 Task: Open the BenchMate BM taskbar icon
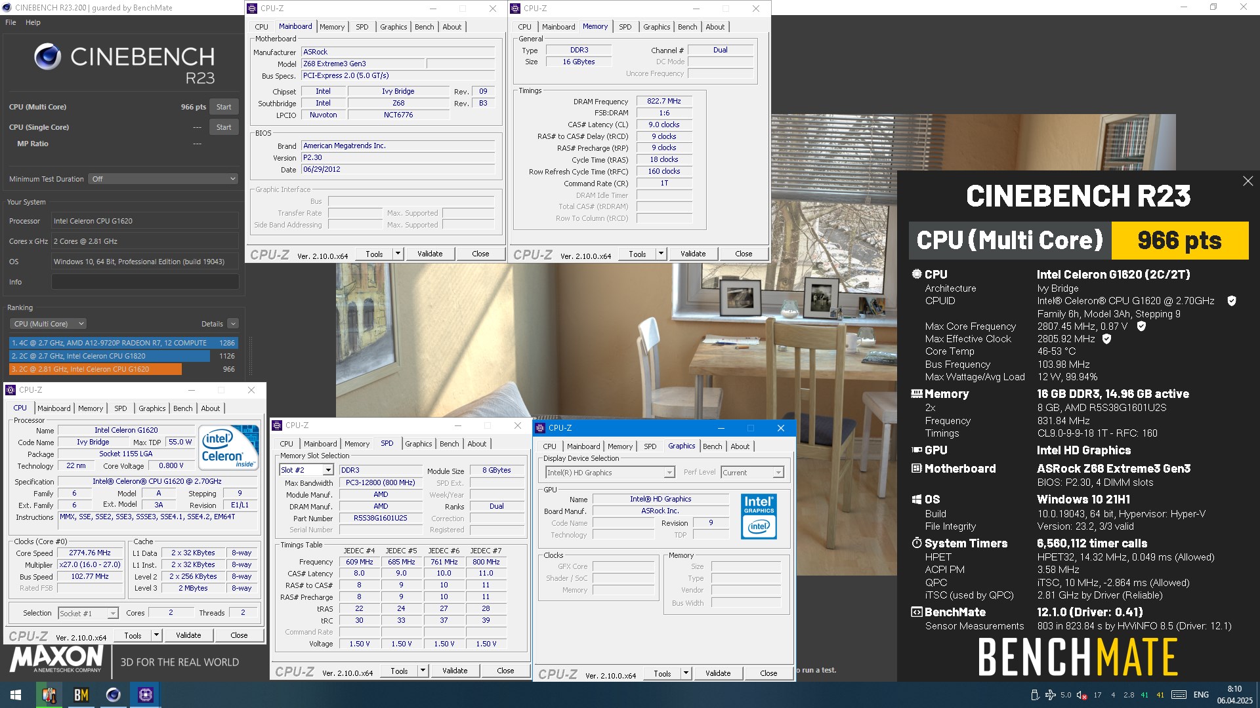click(x=81, y=695)
